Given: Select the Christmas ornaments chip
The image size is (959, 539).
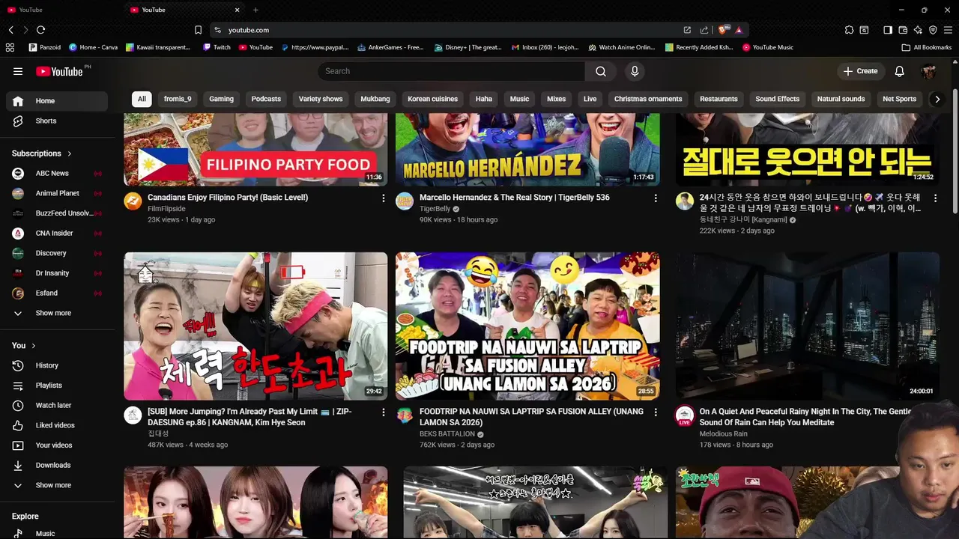Looking at the screenshot, I should point(648,99).
